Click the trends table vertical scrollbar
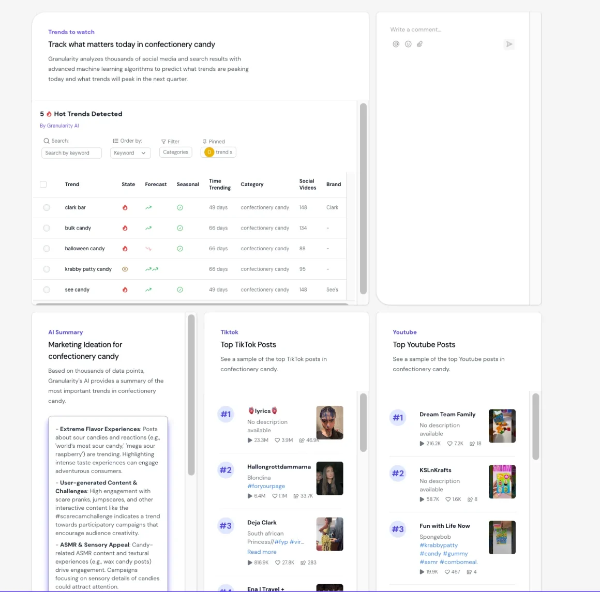 click(363, 199)
